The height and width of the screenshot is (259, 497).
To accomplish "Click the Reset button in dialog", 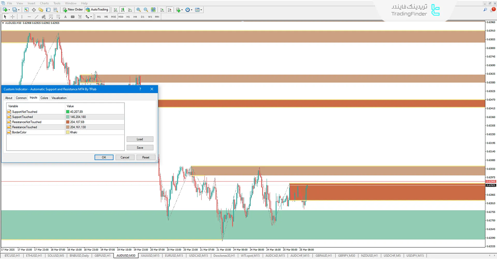I will (145, 157).
